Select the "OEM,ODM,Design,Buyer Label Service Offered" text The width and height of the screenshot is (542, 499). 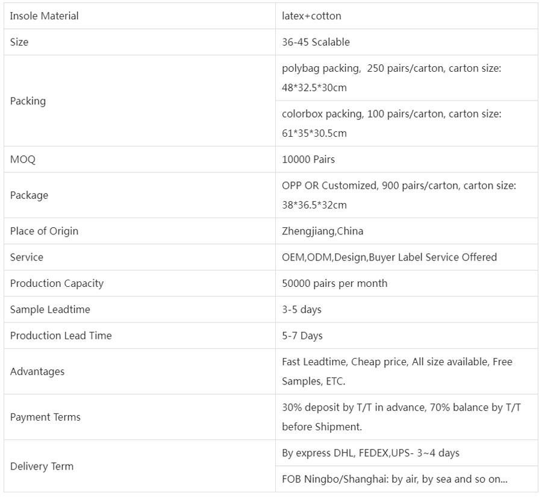[389, 257]
